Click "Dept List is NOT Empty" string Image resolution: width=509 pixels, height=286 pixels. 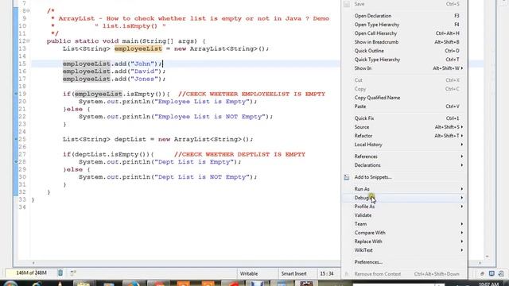tap(202, 177)
